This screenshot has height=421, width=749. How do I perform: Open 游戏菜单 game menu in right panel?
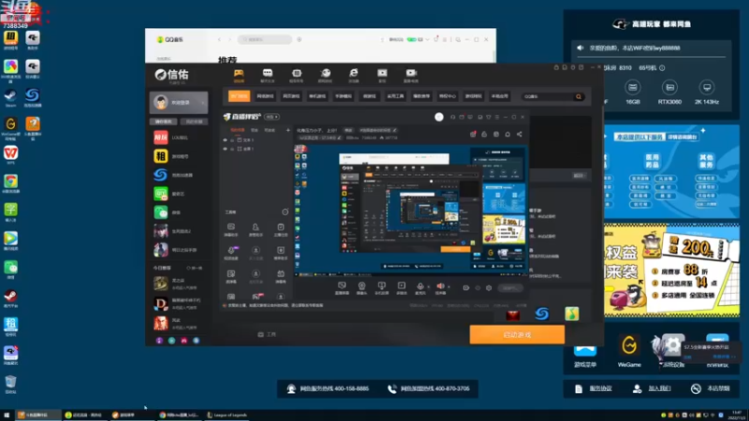(585, 354)
